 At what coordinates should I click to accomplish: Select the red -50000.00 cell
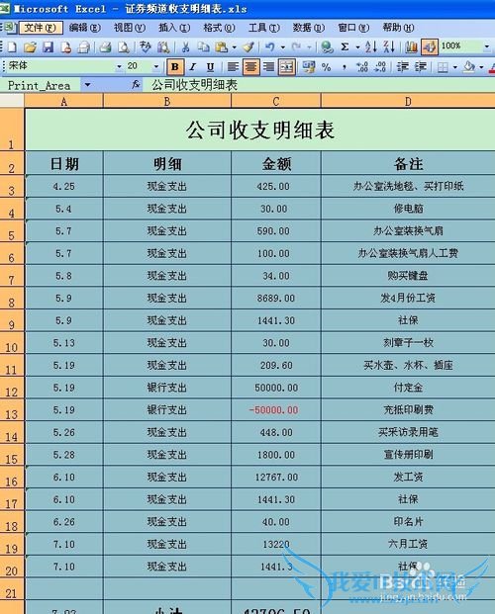(x=276, y=410)
